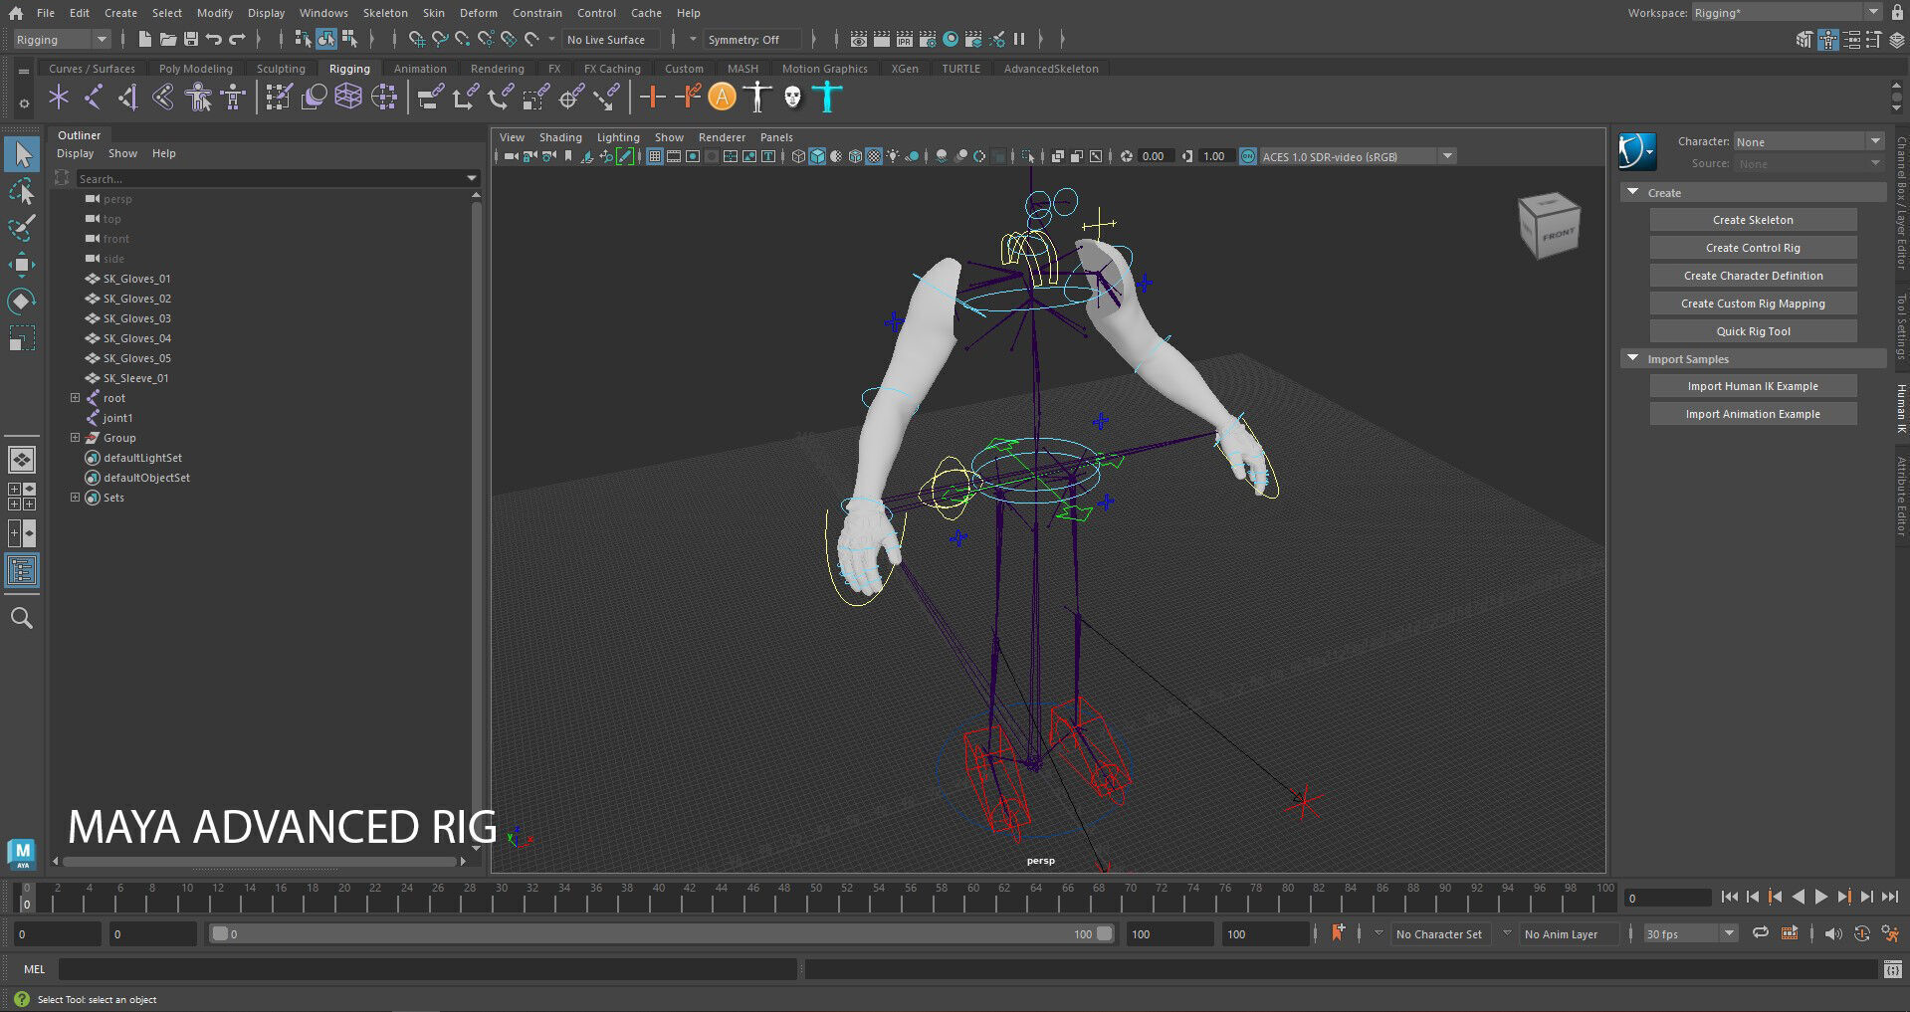Click the Create IK Handle shelf icon
This screenshot has height=1012, width=1910.
point(128,97)
